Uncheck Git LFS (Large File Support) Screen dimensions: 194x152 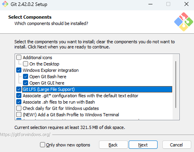(x=19, y=89)
